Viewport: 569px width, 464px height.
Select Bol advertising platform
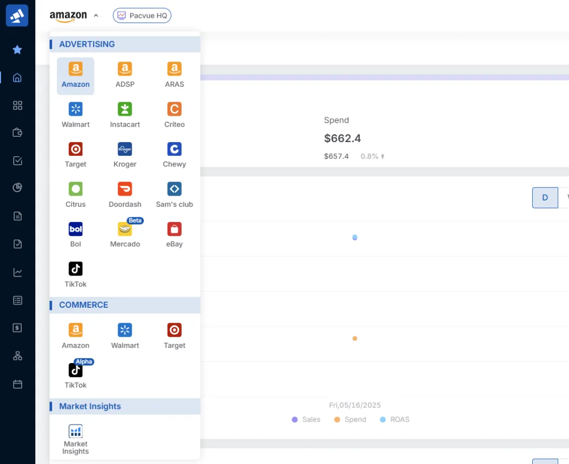tap(75, 235)
